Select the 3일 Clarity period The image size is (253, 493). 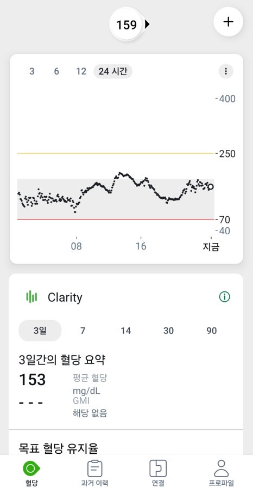(40, 331)
